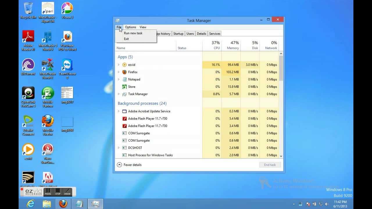Viewport: 372px width, 209px height.
Task: Select the Nero StartSmart desktop icon
Action: coord(48,153)
